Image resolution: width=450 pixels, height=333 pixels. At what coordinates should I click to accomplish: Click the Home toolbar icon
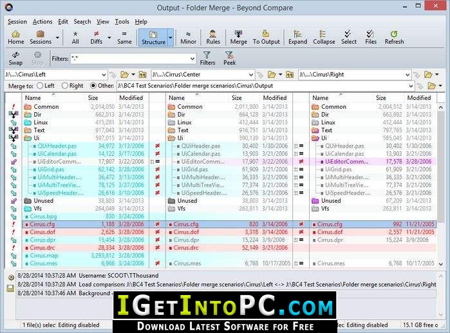(x=16, y=37)
